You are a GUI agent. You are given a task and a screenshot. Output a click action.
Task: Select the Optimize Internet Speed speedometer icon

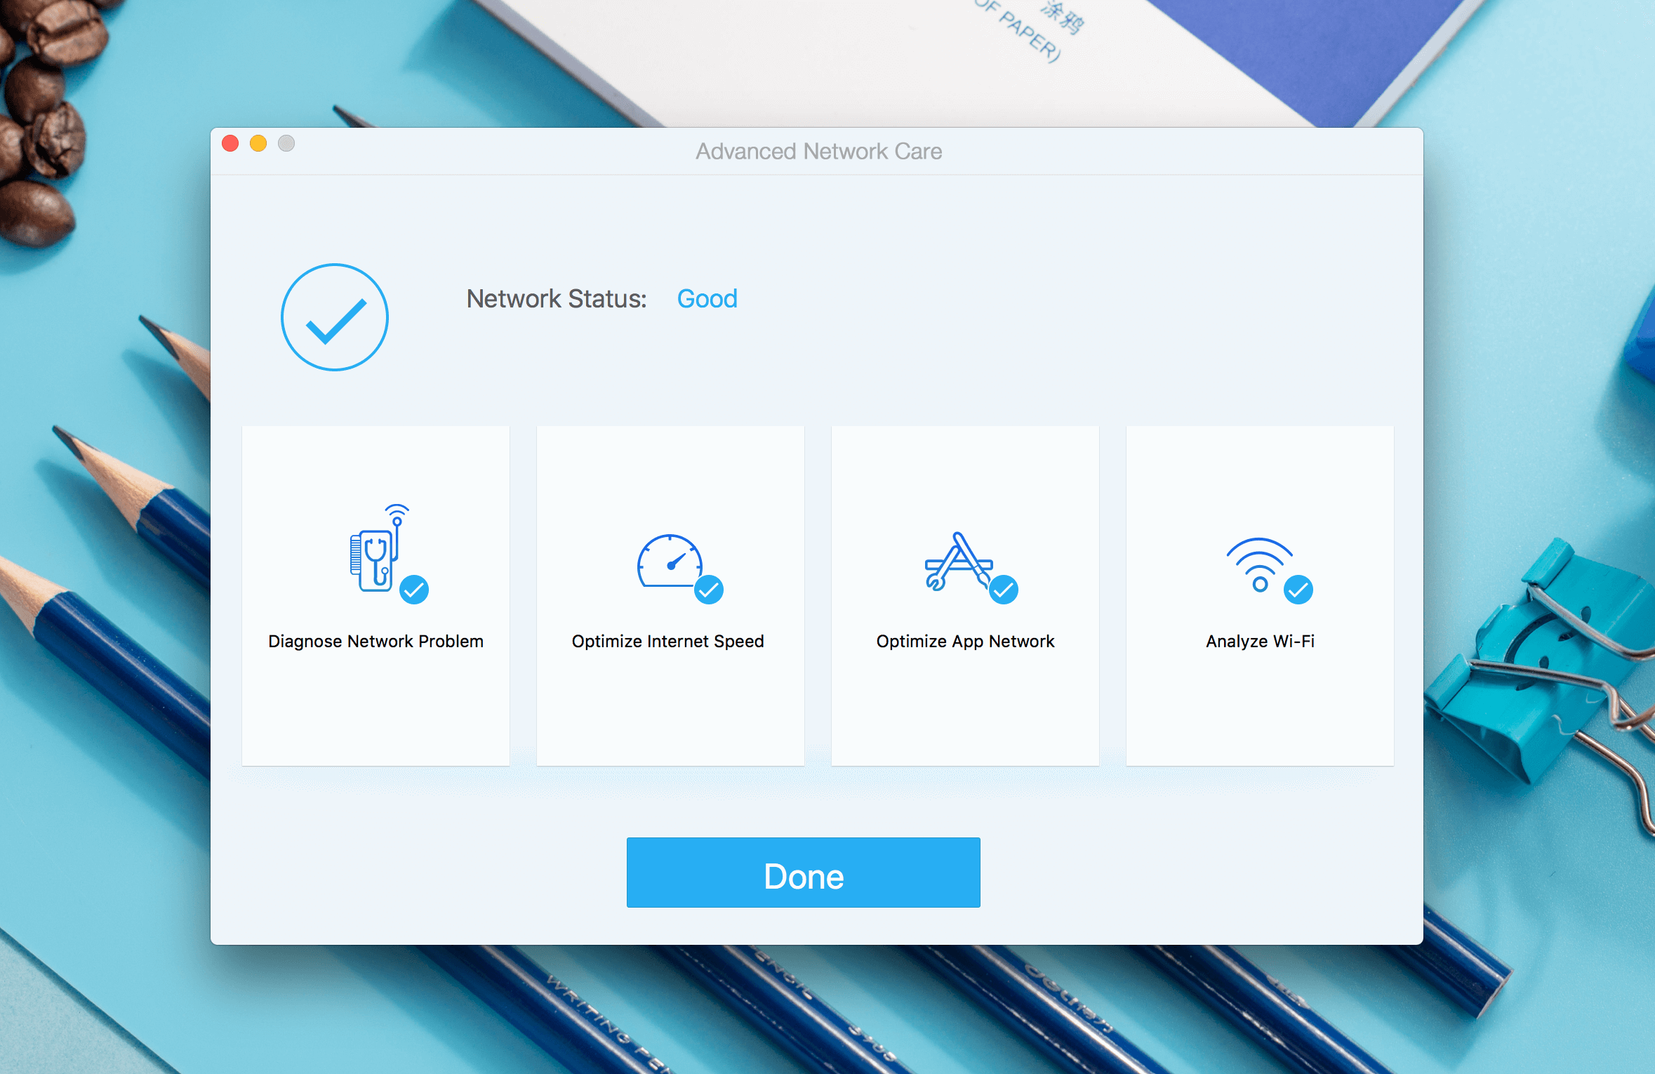tap(670, 561)
